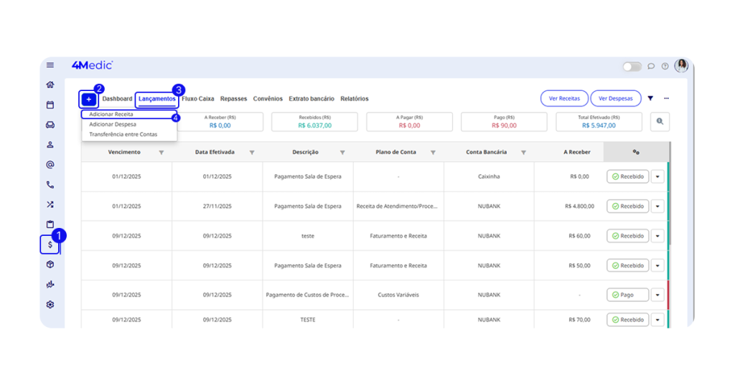Open the financial dollar-sign sidebar icon
735x385 pixels.
pos(50,244)
